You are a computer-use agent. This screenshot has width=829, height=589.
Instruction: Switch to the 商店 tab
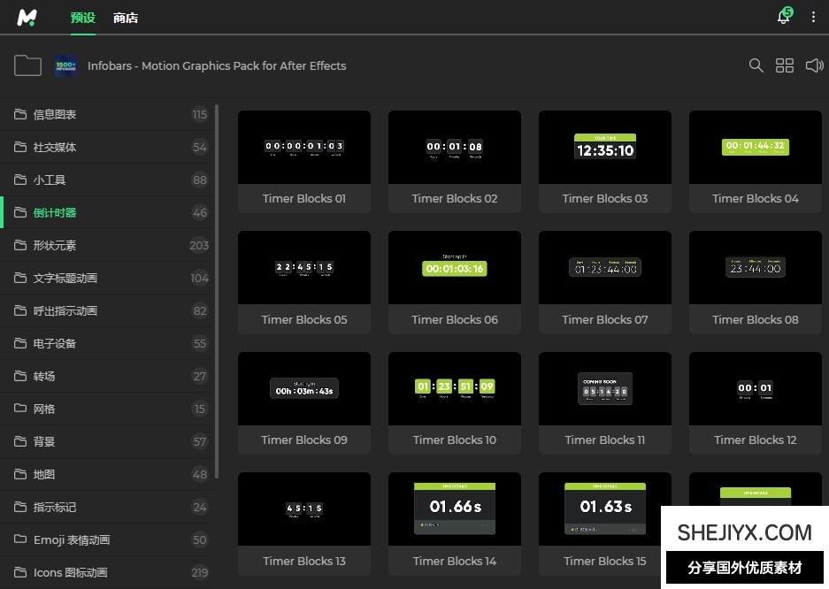tap(126, 18)
